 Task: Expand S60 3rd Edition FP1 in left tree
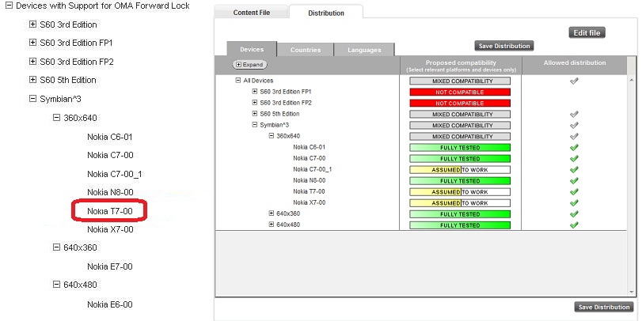click(32, 43)
